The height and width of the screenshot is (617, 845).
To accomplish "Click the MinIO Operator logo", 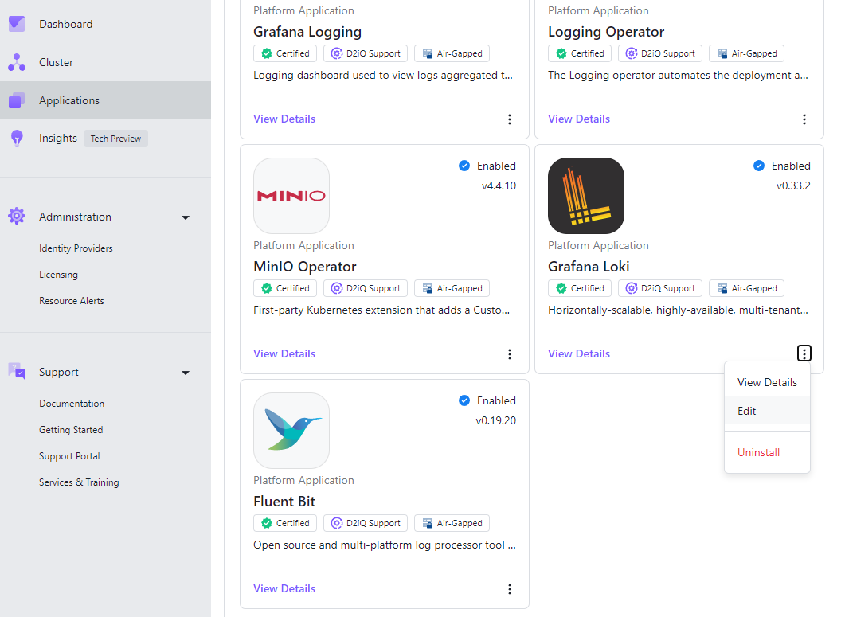I will (x=291, y=196).
